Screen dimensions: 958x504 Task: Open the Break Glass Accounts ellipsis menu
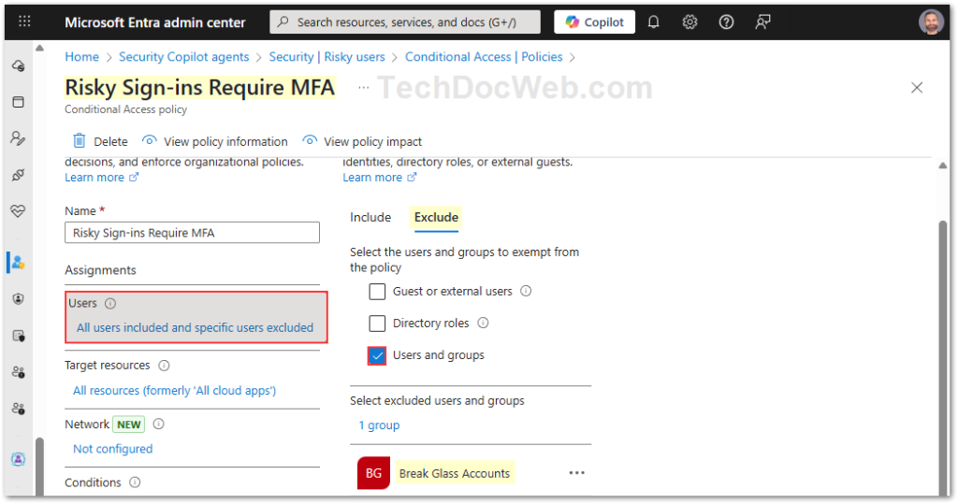[x=577, y=473]
